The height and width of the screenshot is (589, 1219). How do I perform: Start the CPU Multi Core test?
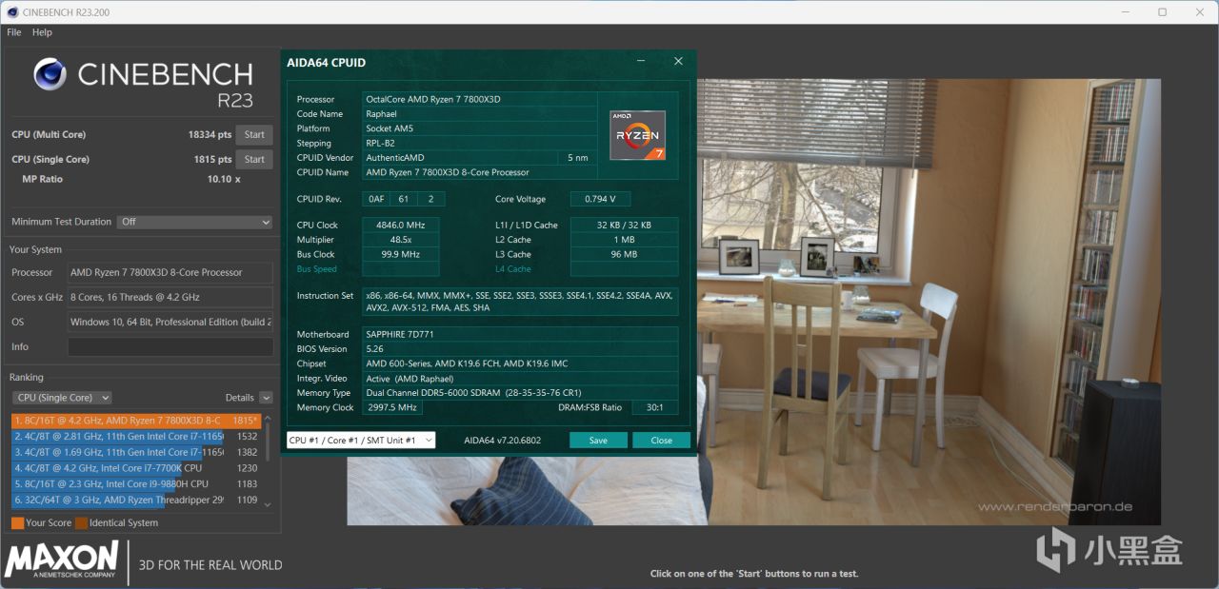click(x=254, y=135)
